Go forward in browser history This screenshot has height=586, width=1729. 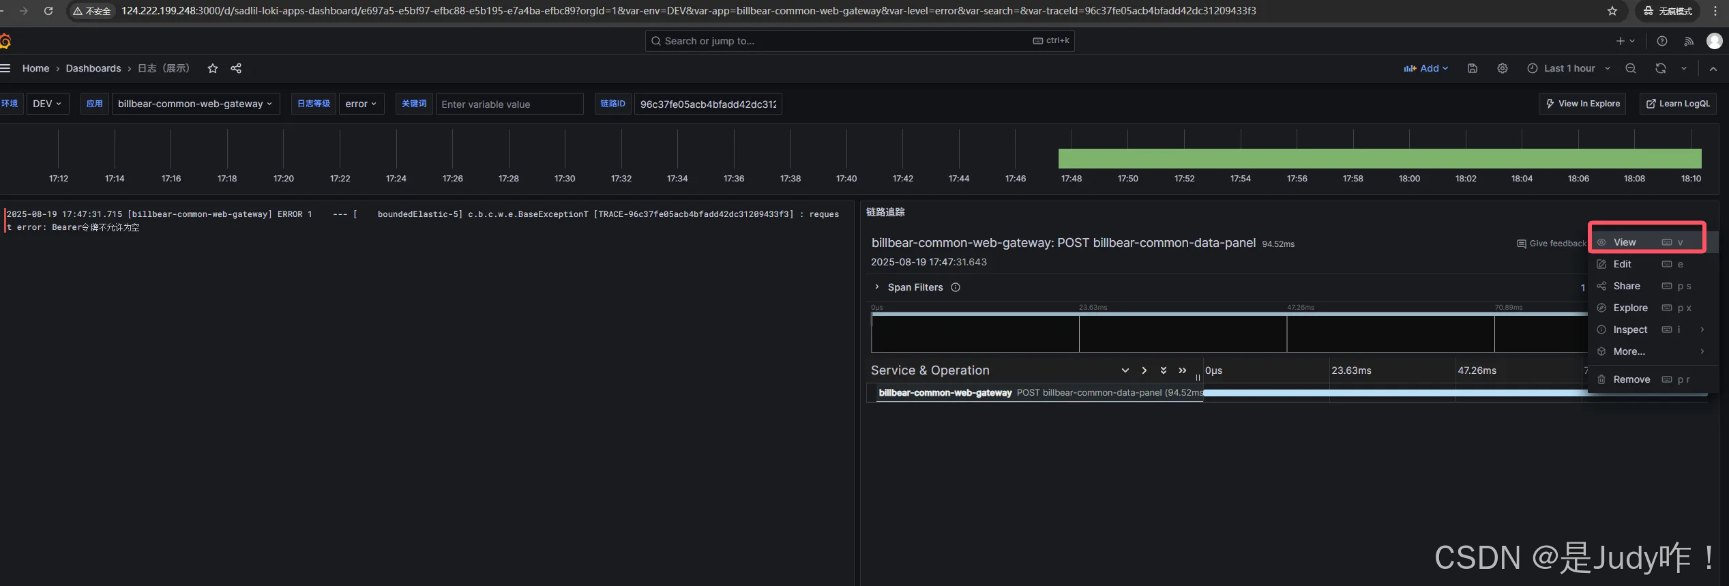pos(24,11)
